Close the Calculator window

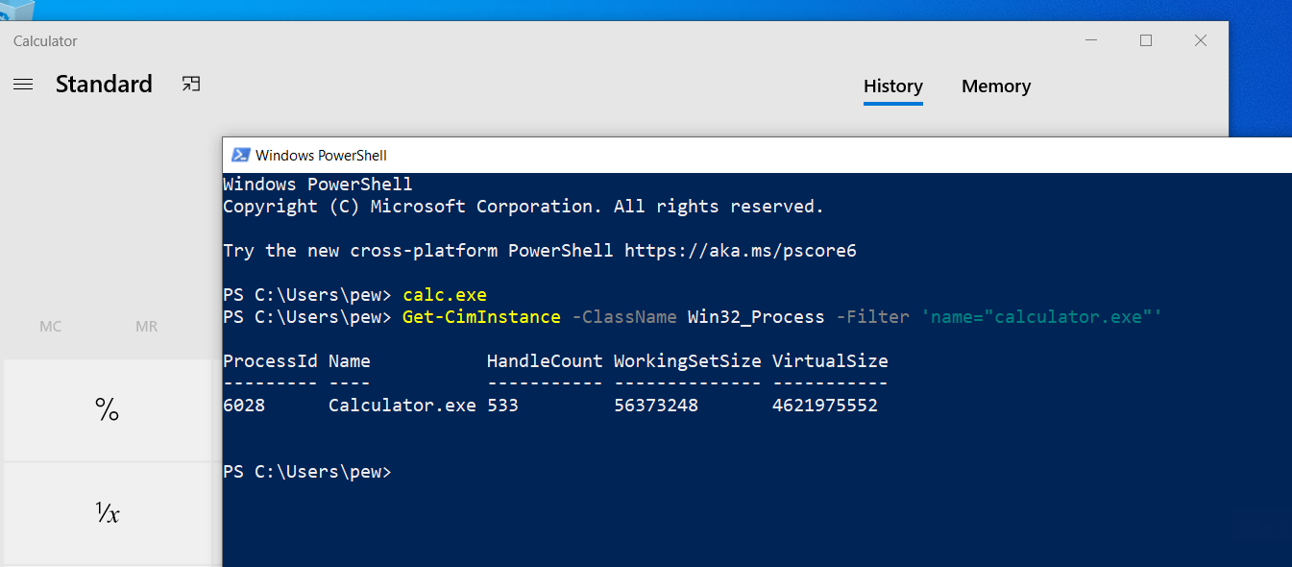(x=1201, y=40)
